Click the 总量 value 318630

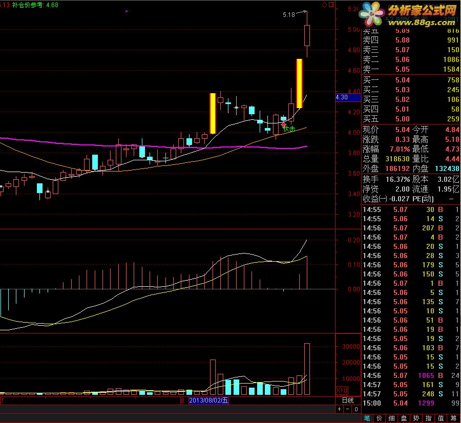pos(397,159)
